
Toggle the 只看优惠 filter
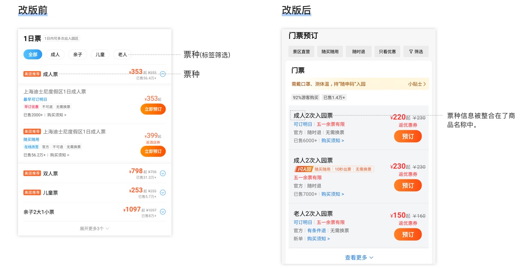387,51
